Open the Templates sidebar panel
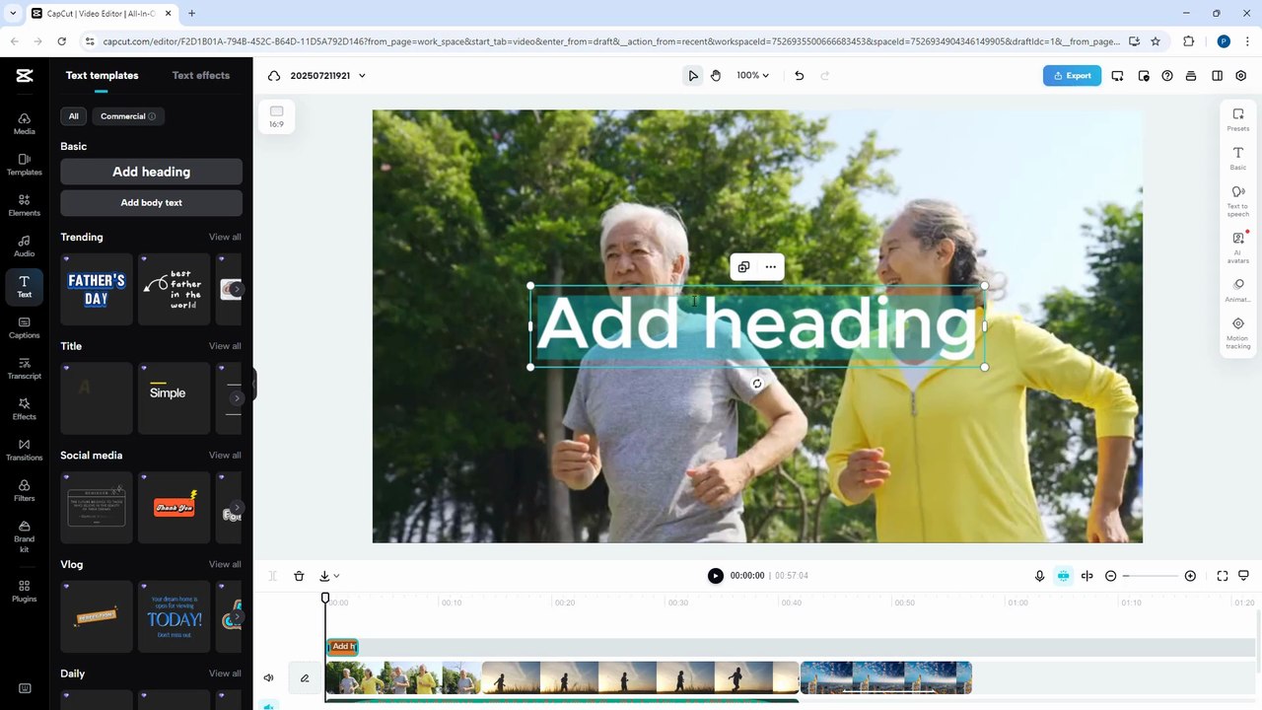 24,164
